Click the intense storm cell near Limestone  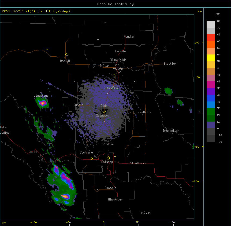(43, 103)
